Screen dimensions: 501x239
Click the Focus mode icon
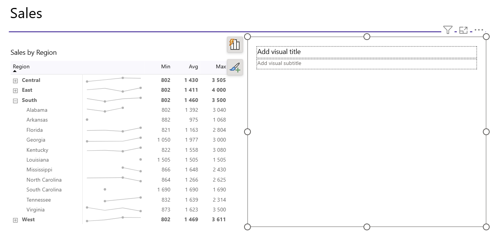[x=464, y=30]
